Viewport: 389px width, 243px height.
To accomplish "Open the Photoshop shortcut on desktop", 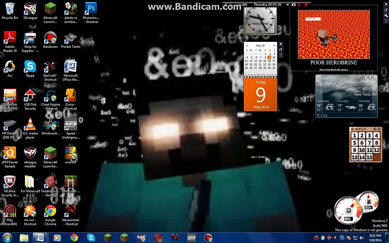I will (91, 13).
